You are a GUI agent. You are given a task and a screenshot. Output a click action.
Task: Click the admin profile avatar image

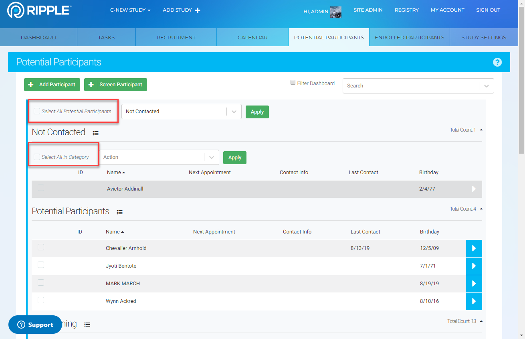tap(335, 12)
